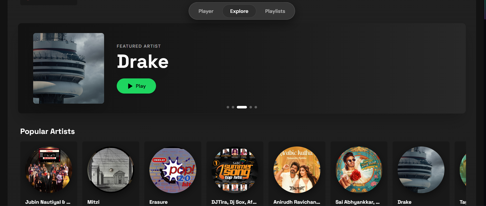This screenshot has height=206, width=486.
Task: Open Sai Abhyankkar artist picture
Action: coord(359,170)
